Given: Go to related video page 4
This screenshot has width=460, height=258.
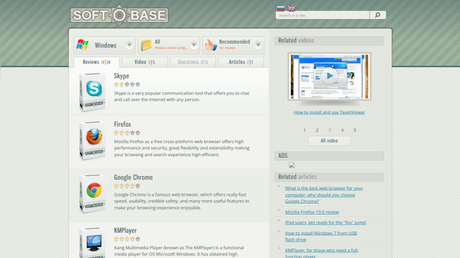Looking at the screenshot, I should (x=342, y=130).
